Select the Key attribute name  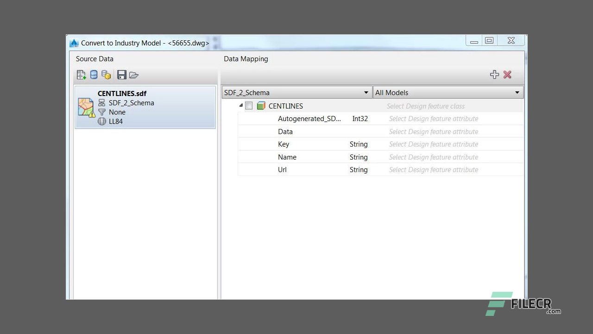284,144
